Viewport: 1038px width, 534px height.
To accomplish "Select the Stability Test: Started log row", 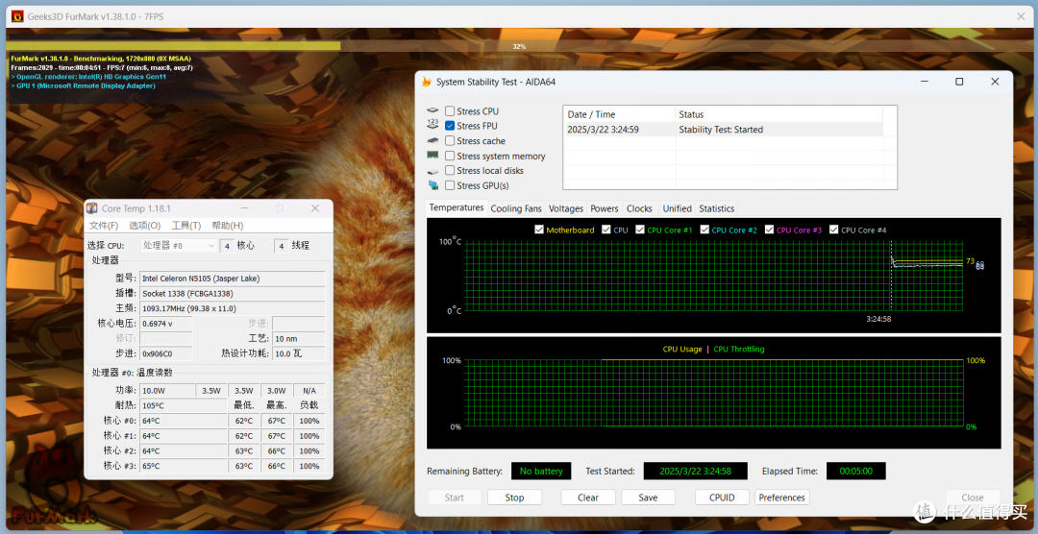I will click(723, 130).
